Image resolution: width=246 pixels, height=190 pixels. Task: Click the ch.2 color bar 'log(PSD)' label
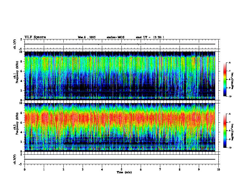pos(233,132)
